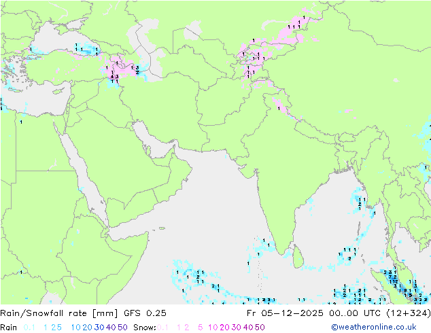This screenshot has height=333, width=431.
Task: Select the Rain 40 legend value
Action: (111, 328)
